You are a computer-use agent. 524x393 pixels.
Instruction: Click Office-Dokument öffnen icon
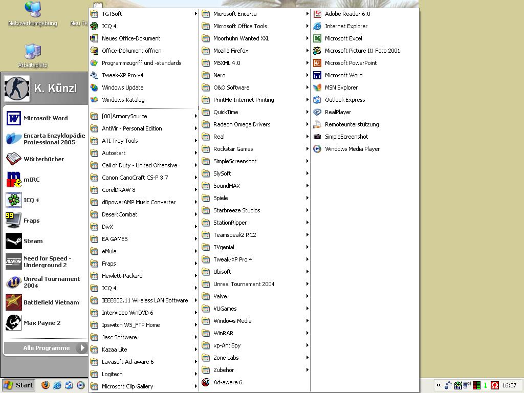[94, 51]
